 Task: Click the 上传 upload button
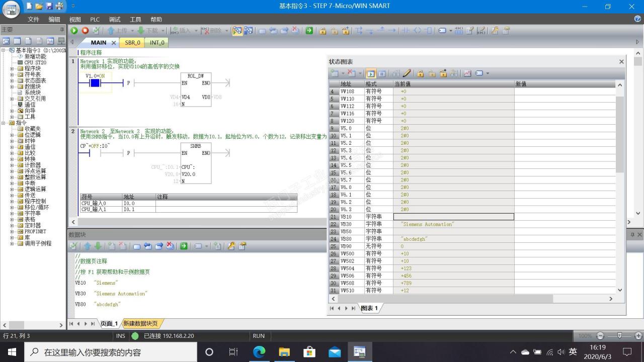pos(117,31)
